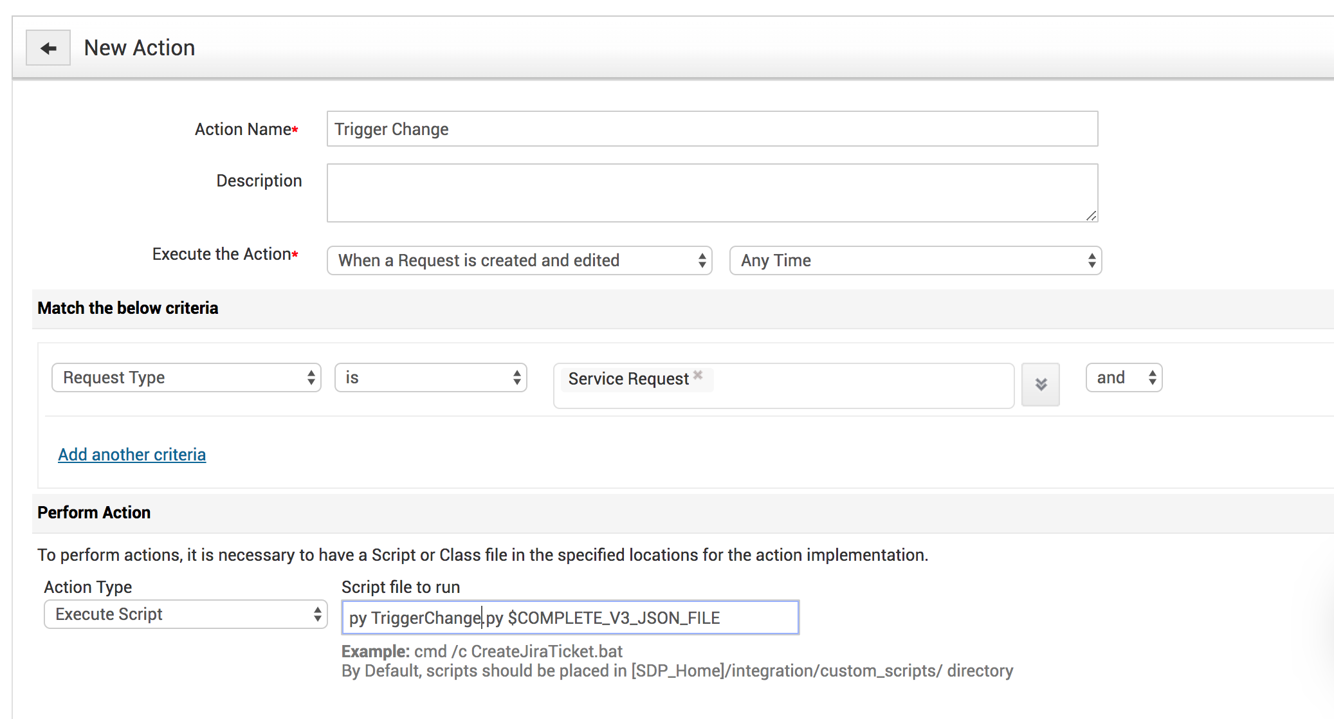Click the double chevron criteria picker button
Screen dimensions: 1334x719
coord(1041,385)
